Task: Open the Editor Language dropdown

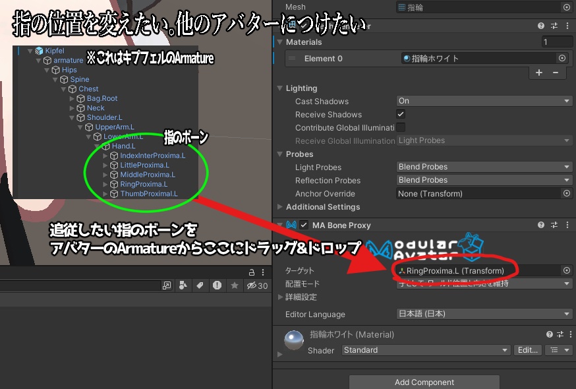Action: 484,314
